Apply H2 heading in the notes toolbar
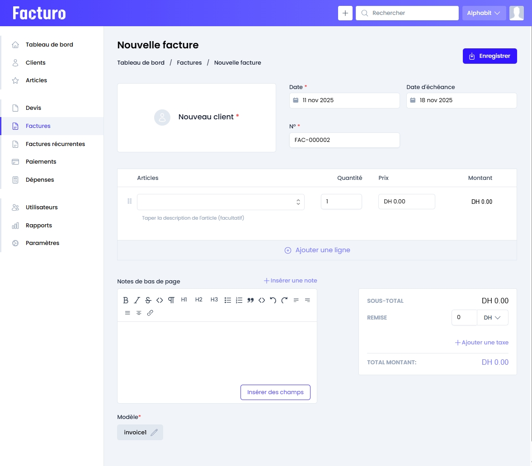532x466 pixels. click(198, 300)
